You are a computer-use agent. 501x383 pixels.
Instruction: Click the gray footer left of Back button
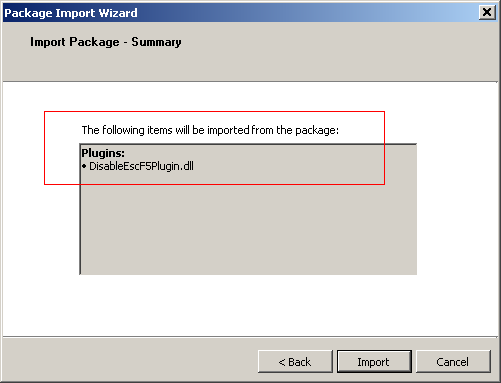pos(130,361)
